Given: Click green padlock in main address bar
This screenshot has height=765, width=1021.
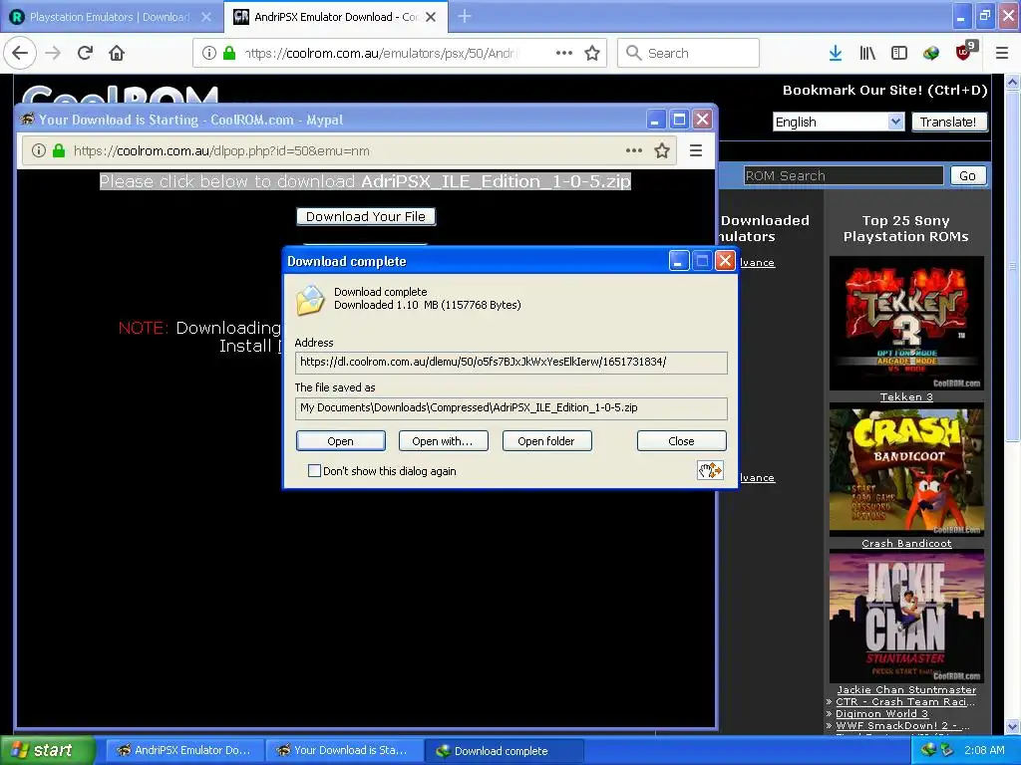Looking at the screenshot, I should [228, 53].
